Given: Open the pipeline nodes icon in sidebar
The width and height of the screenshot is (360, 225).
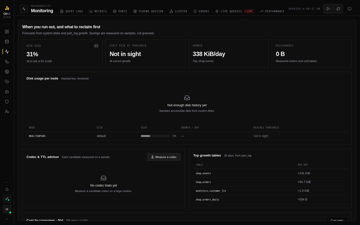Looking at the screenshot, I should click(7, 62).
